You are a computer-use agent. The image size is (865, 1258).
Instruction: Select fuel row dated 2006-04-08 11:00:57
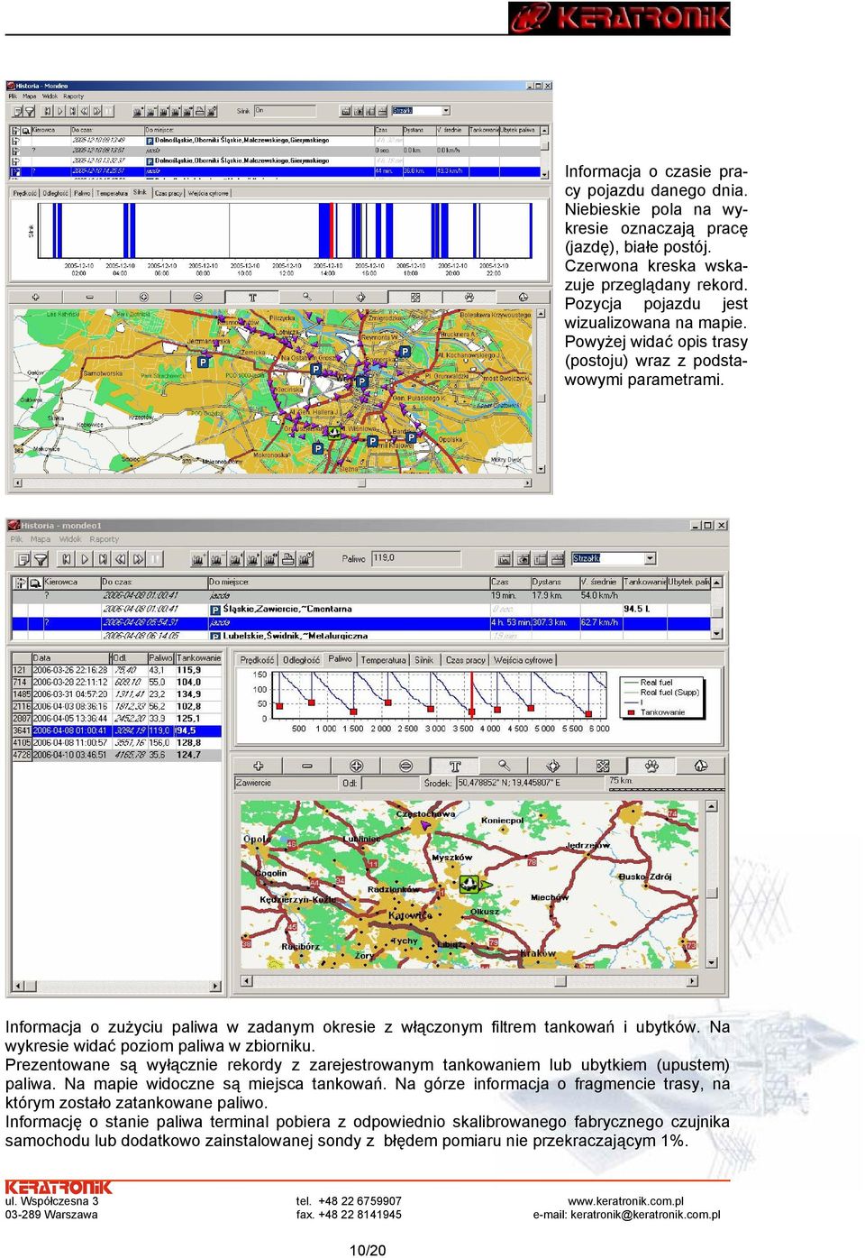[116, 743]
